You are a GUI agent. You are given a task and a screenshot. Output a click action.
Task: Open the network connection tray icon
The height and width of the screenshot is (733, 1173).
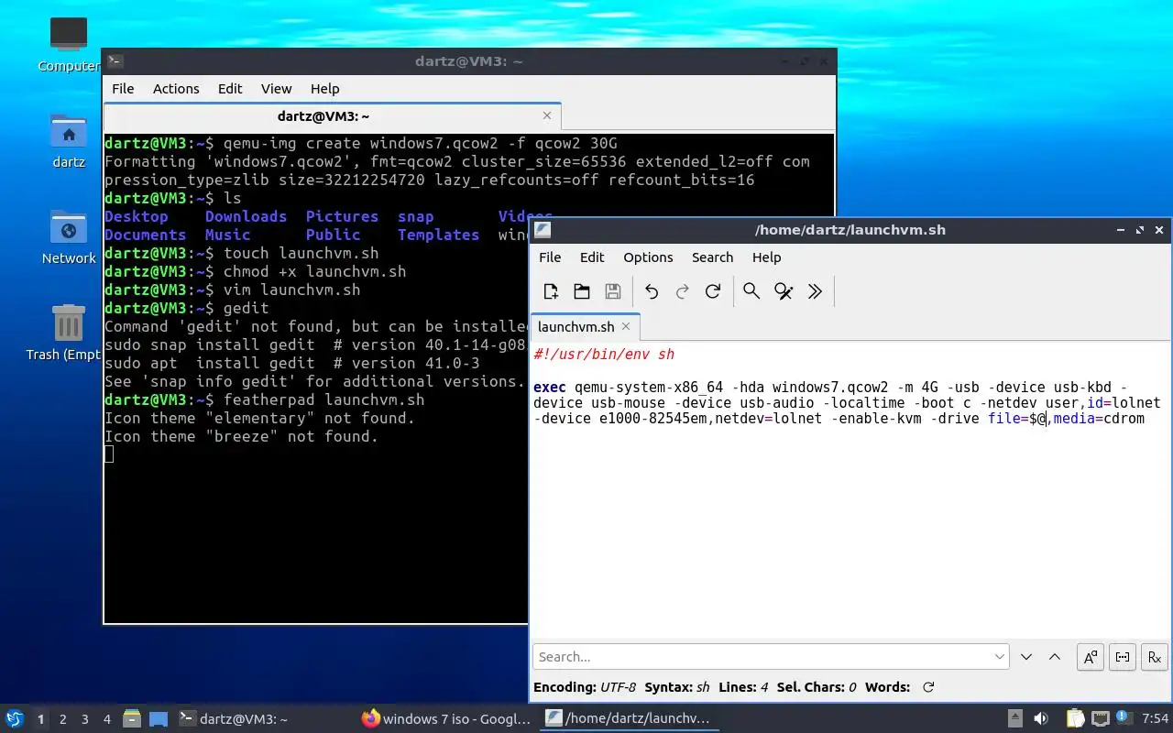[1100, 718]
